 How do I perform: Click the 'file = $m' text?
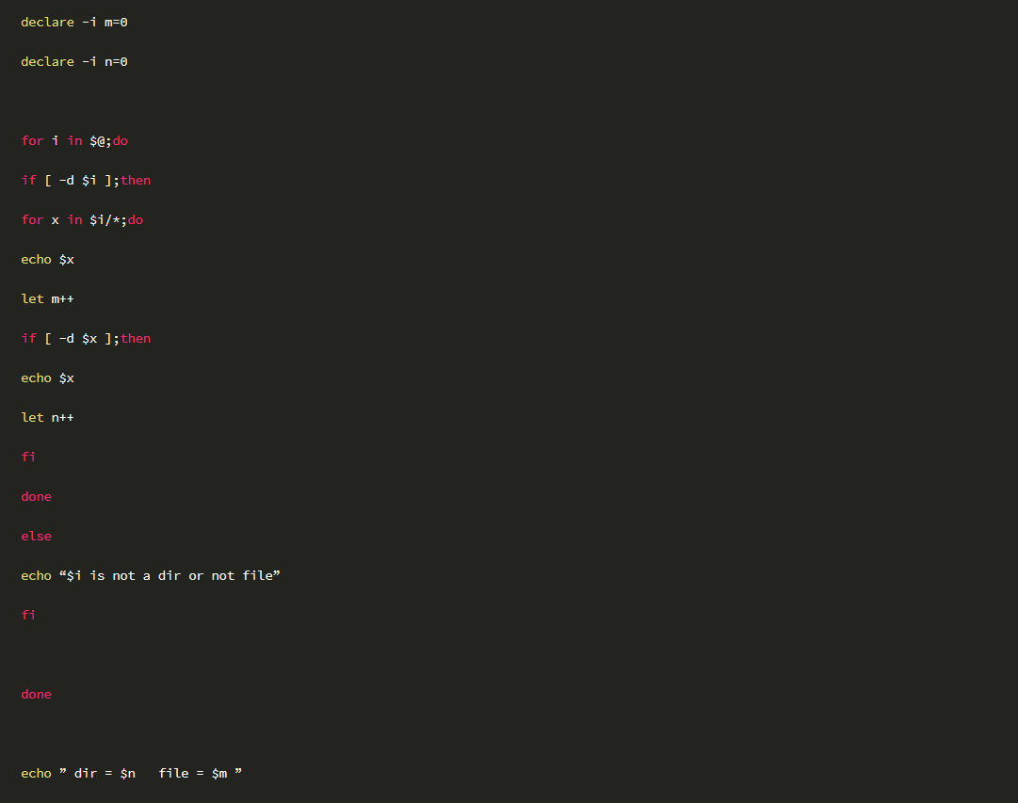click(193, 774)
